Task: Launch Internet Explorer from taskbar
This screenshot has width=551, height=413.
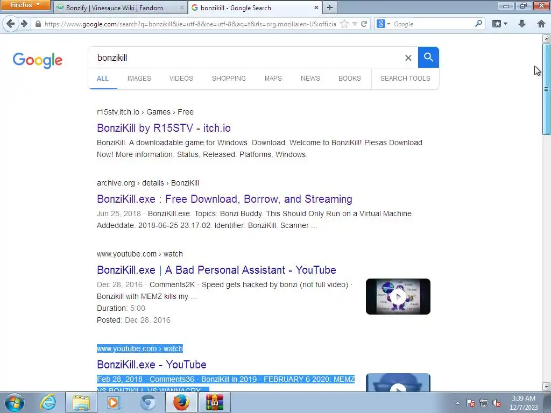Action: 48,402
